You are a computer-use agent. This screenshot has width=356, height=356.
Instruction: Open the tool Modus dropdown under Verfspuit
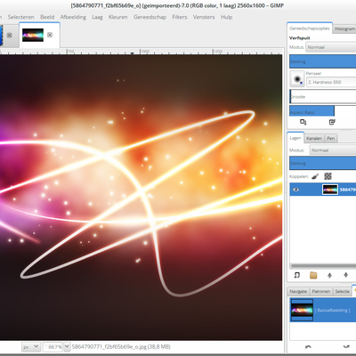tap(331, 47)
